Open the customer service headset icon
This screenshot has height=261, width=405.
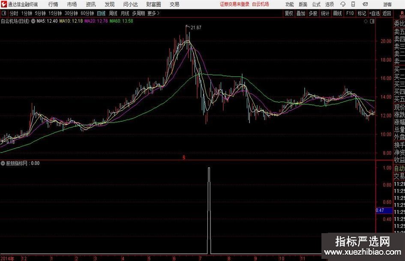(x=343, y=4)
